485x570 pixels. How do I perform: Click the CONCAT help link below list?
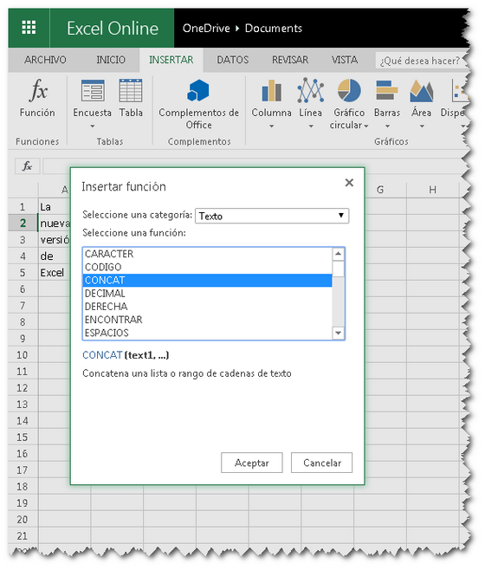[102, 355]
